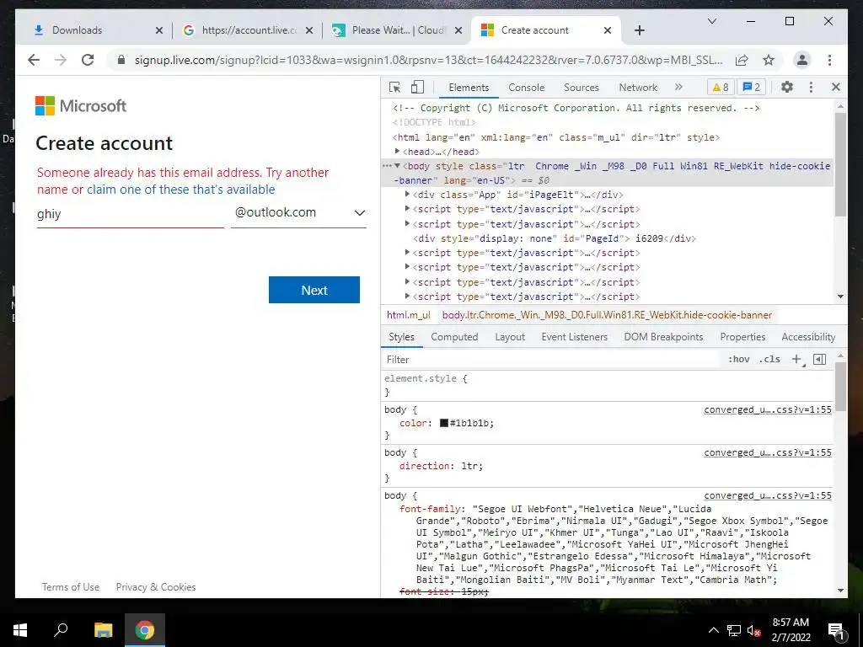
Task: Open Privacy & Cookies link
Action: coord(156,587)
